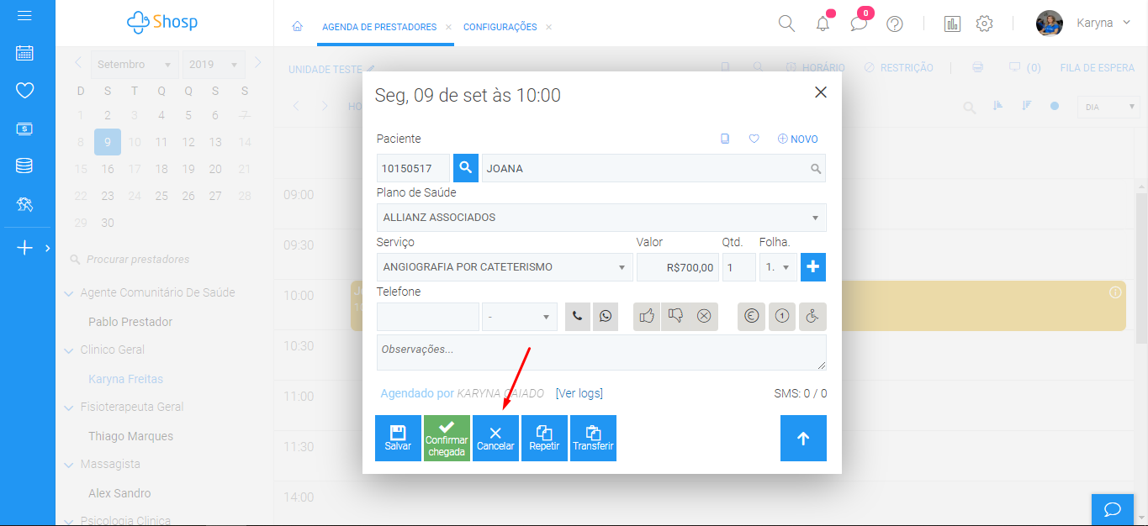Image resolution: width=1148 pixels, height=526 pixels.
Task: Click the Salvar button
Action: point(398,439)
